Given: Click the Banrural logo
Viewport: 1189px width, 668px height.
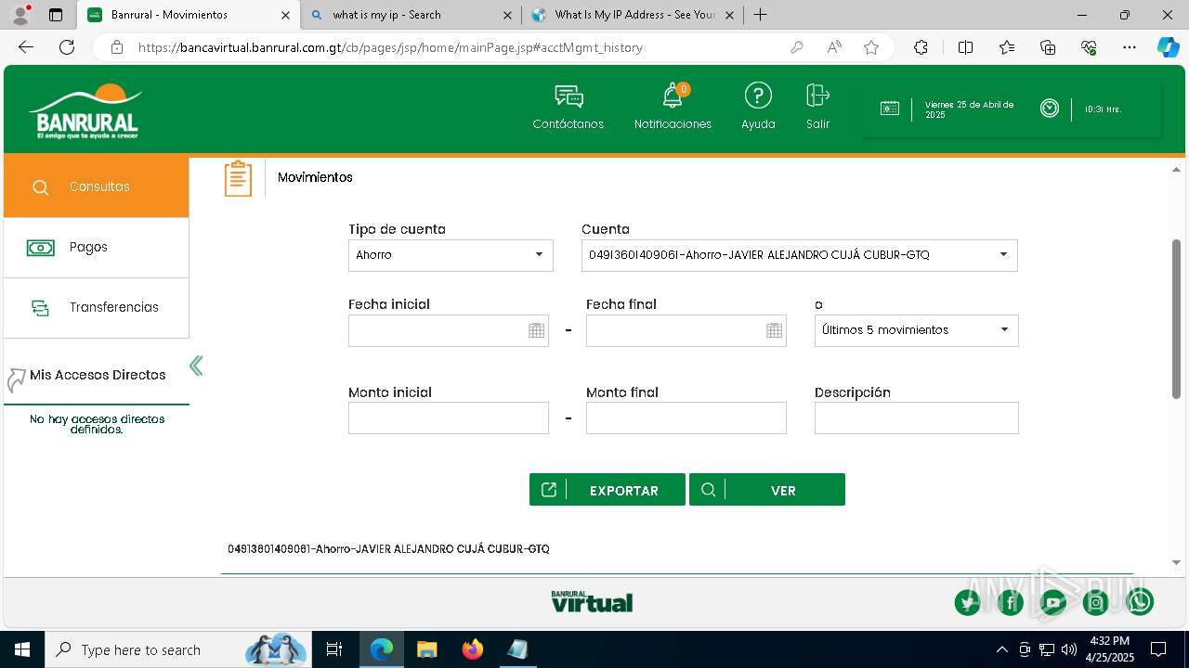Looking at the screenshot, I should click(85, 112).
